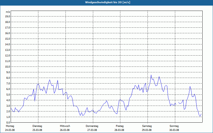
Task: Click the 7,0 y-axis label
Action: (8, 84)
